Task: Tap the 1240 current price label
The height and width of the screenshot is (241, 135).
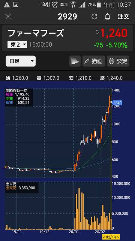Action: click(x=117, y=103)
